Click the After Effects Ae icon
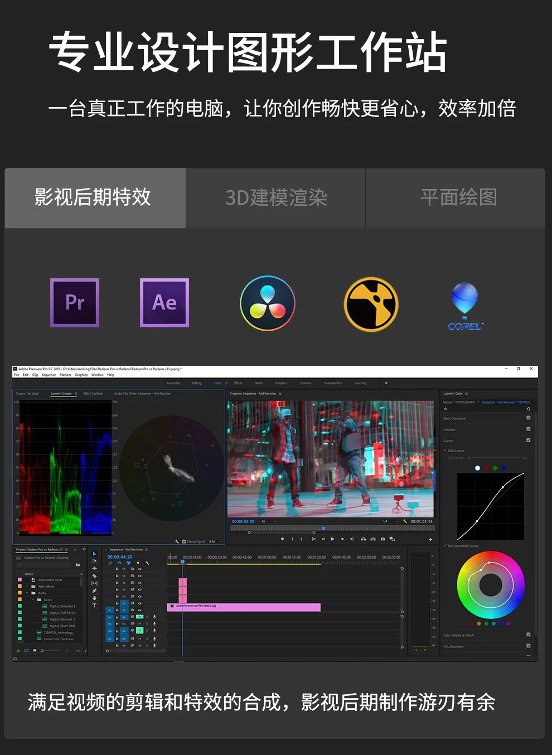 164,303
